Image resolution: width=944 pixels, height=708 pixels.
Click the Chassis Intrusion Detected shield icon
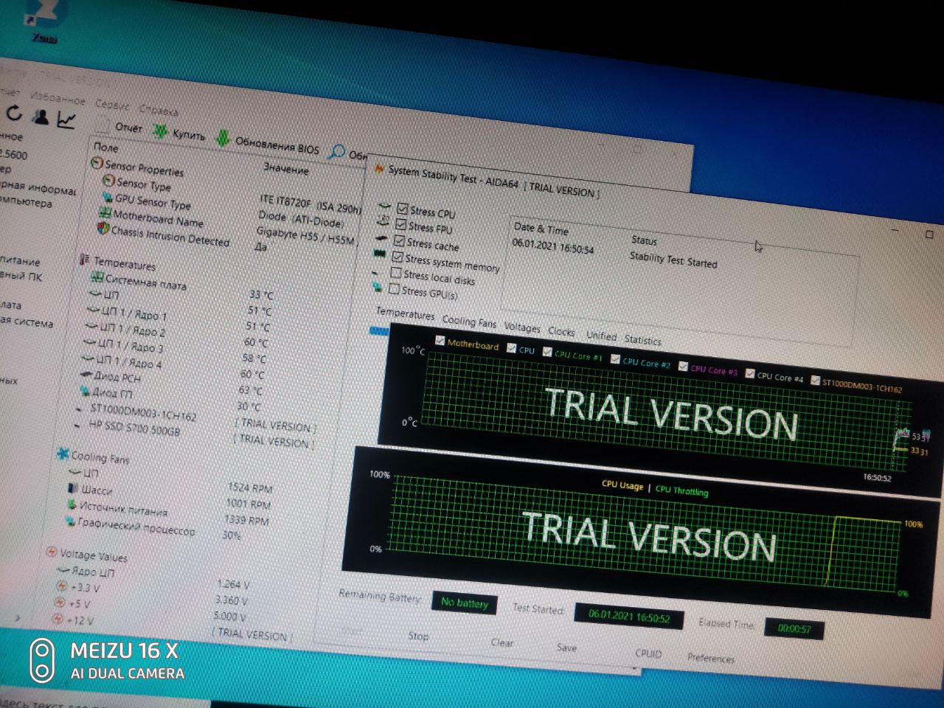click(103, 229)
